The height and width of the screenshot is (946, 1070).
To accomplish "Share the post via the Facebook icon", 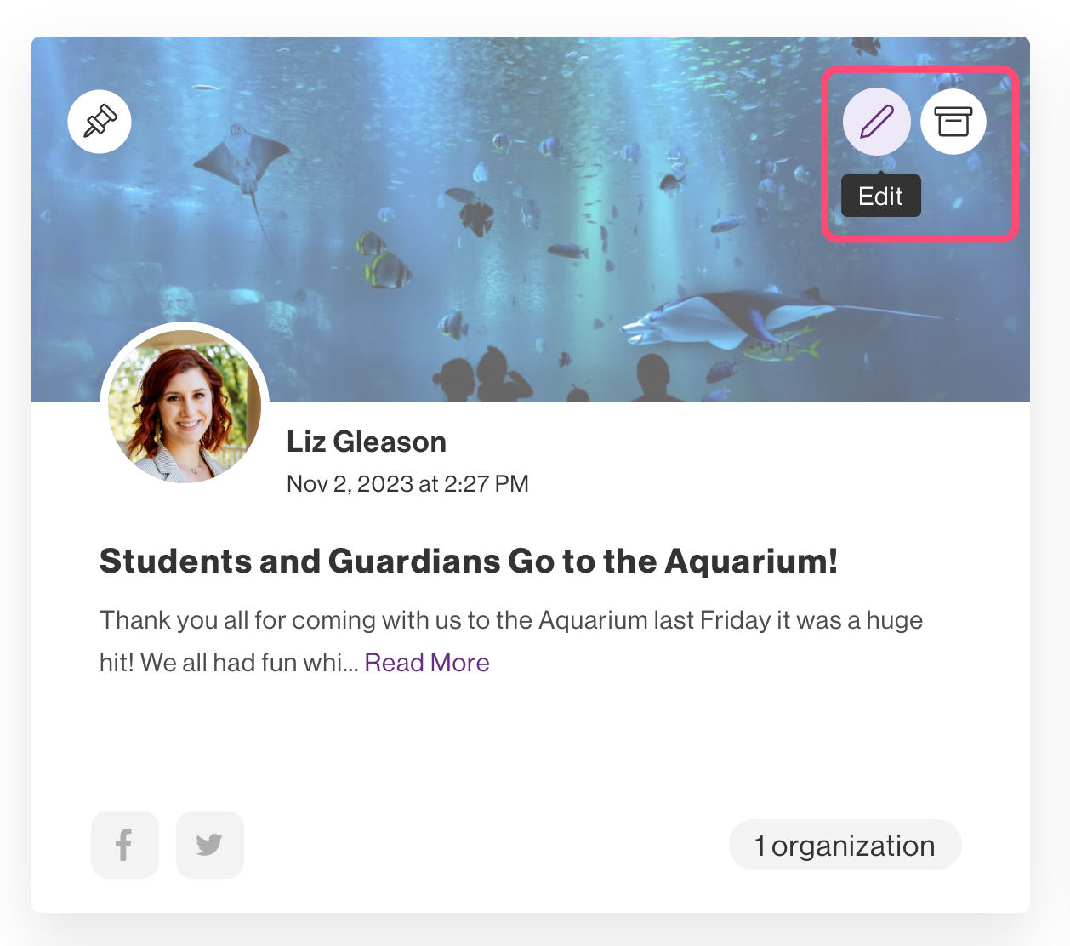I will 125,845.
